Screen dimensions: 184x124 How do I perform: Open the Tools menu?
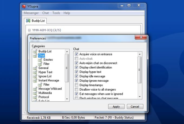[x=56, y=13]
